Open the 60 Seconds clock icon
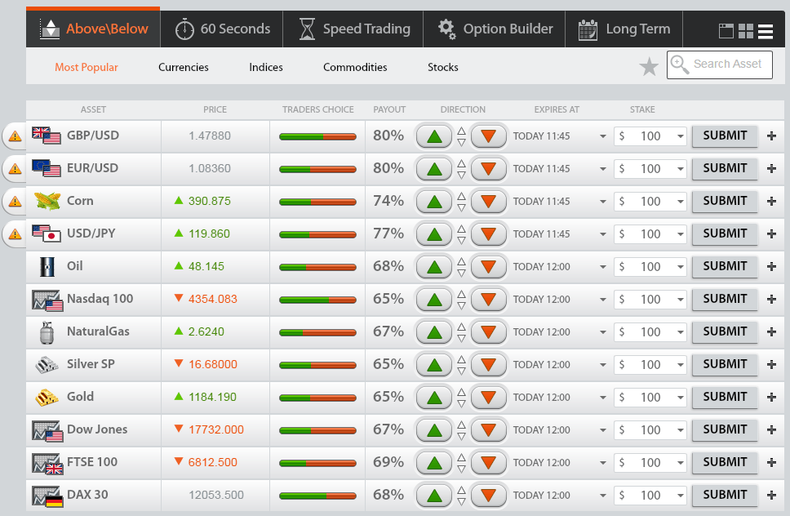Screen dimensions: 790x516 [x=186, y=28]
